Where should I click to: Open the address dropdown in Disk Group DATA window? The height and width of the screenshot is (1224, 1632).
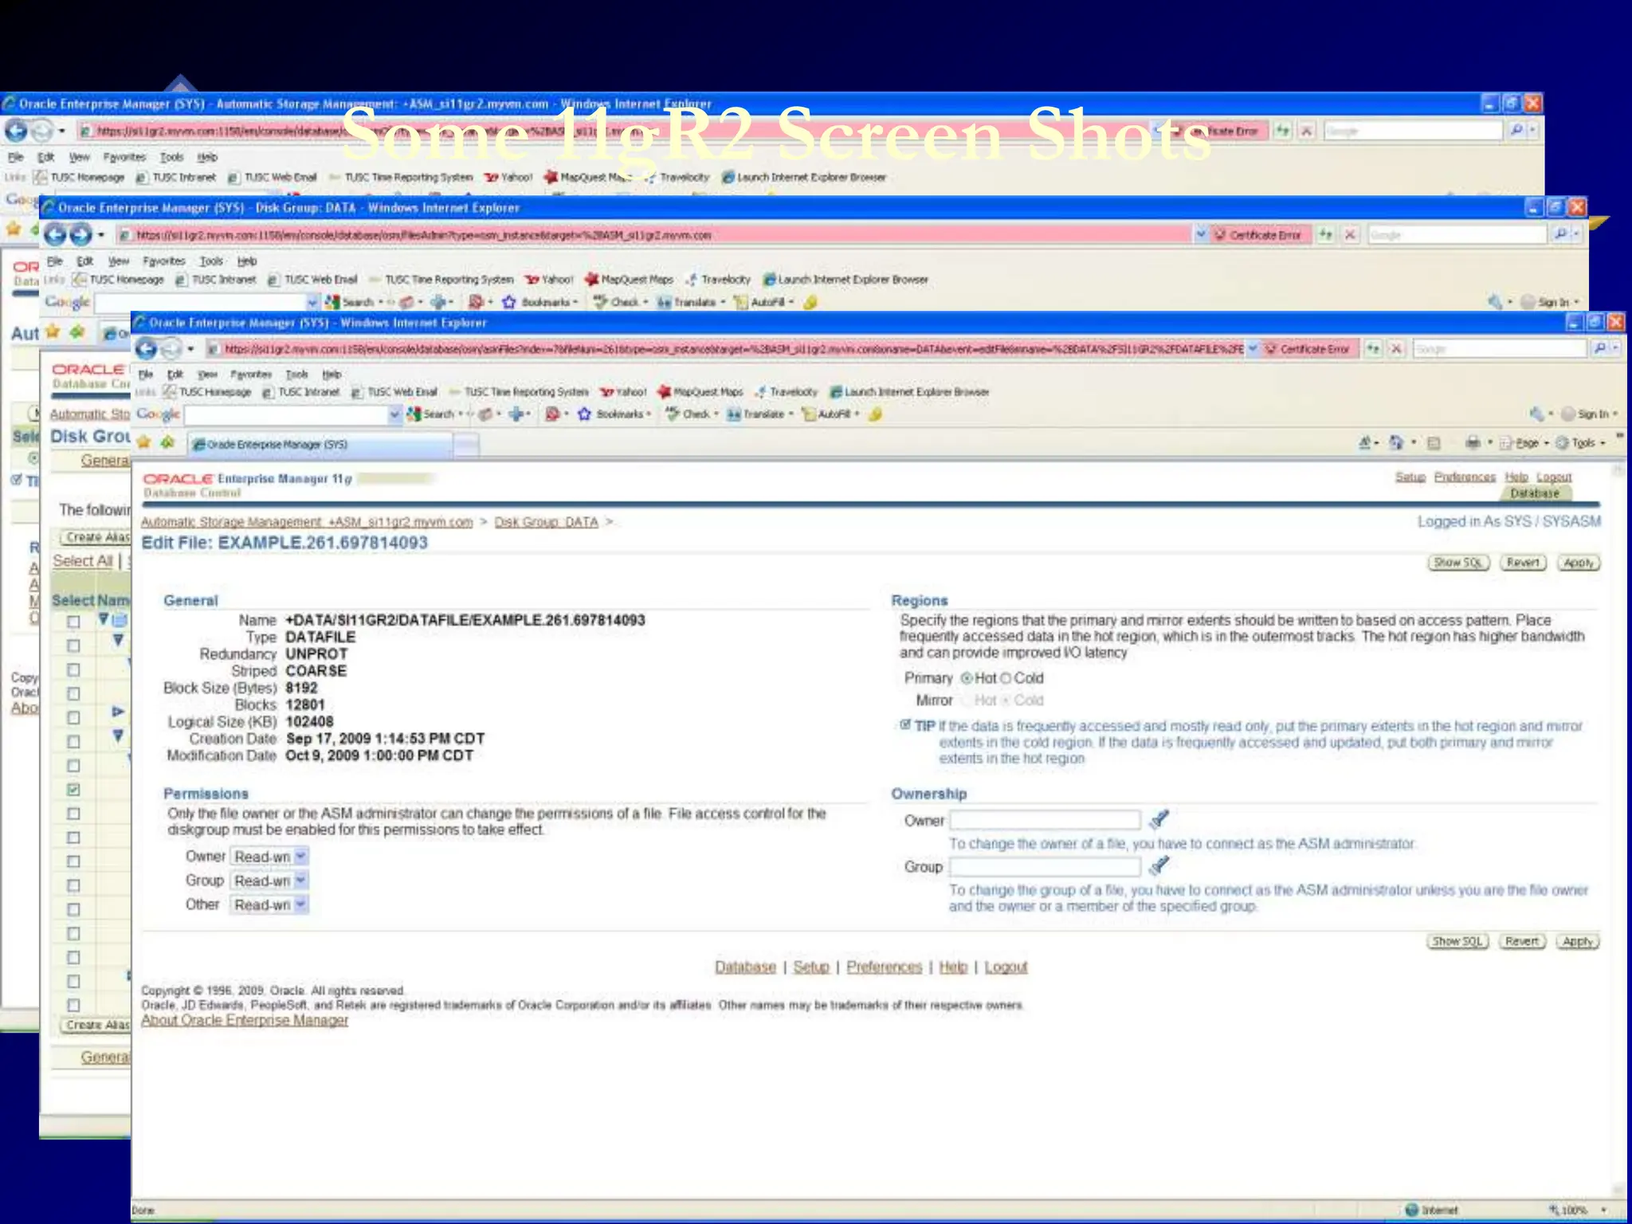1201,235
